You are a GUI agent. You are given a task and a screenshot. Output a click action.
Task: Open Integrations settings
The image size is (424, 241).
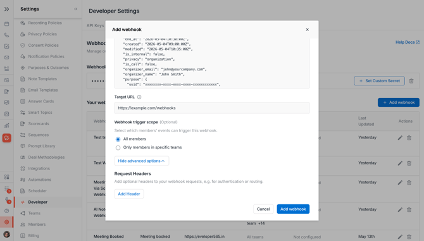click(x=39, y=169)
